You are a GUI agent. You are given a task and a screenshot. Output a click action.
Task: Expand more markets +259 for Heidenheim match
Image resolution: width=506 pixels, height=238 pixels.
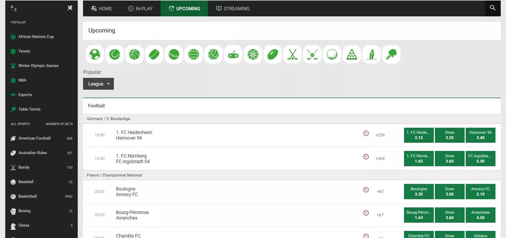click(380, 135)
